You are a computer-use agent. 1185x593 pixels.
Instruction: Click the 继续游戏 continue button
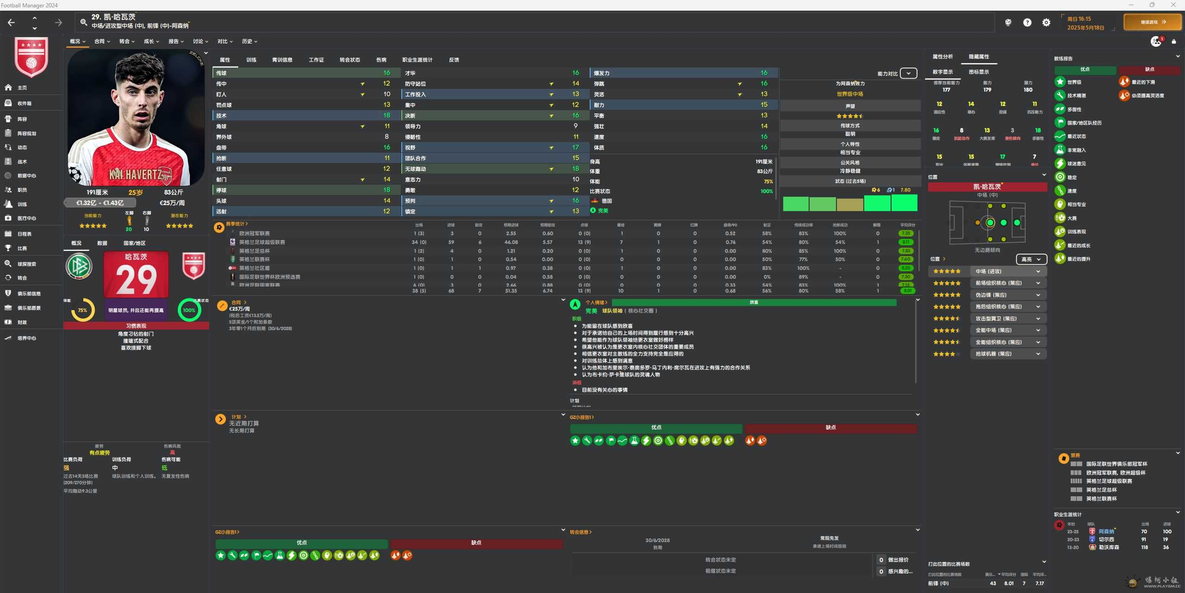pos(1152,22)
